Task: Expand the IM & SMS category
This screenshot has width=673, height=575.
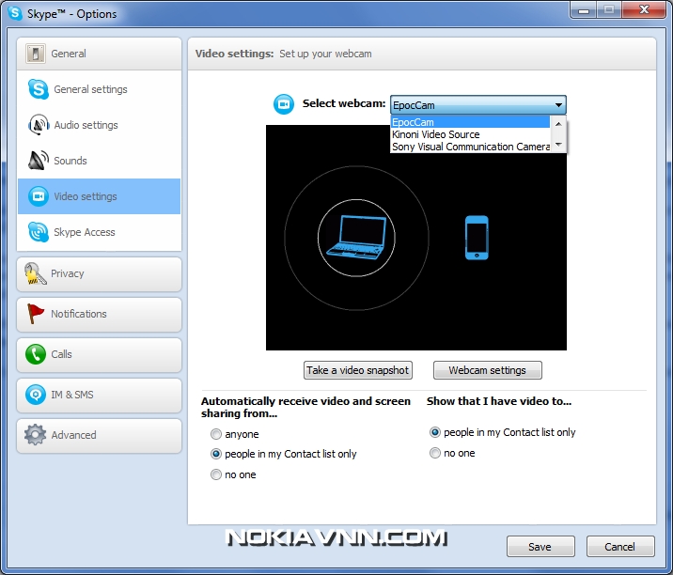Action: click(99, 395)
